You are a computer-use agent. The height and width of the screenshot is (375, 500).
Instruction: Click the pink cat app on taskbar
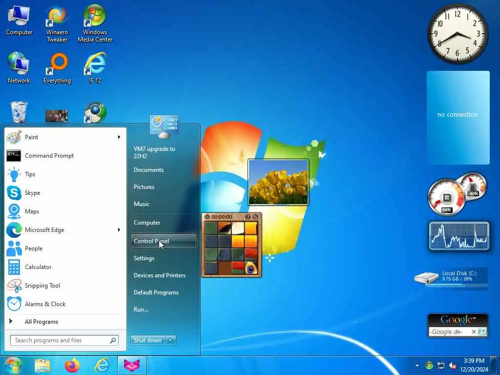132,365
